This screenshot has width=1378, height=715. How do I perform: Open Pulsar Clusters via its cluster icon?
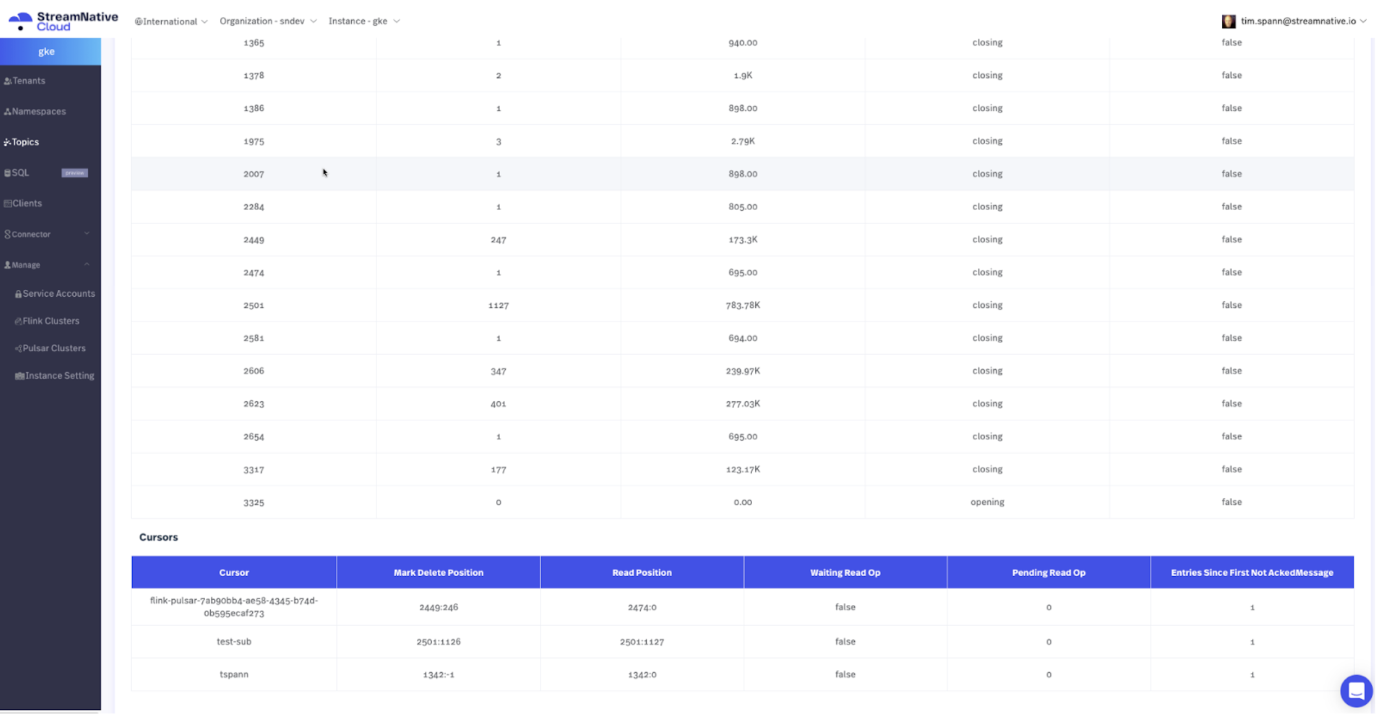pyautogui.click(x=19, y=348)
